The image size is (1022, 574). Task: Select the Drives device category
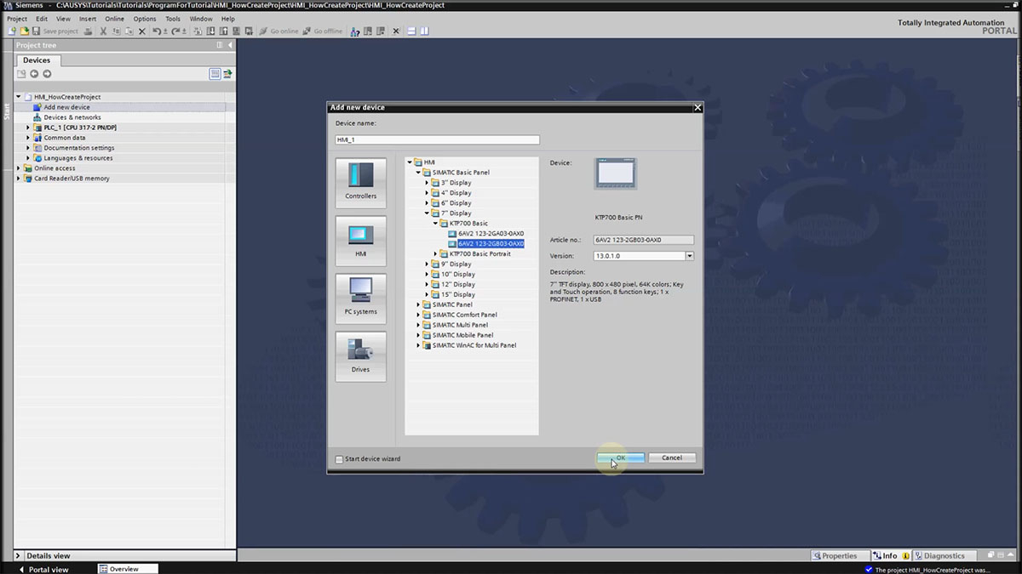click(x=360, y=356)
